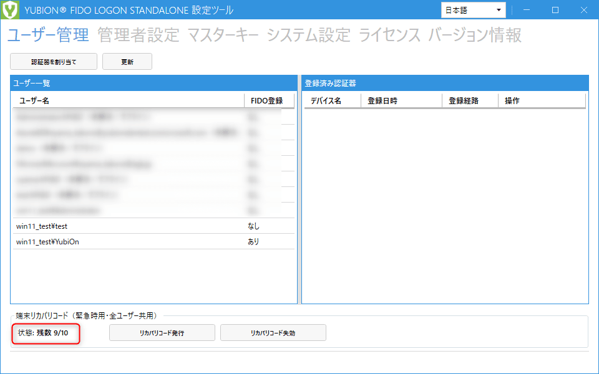Click the リカバリコード失効 button
Image resolution: width=599 pixels, height=374 pixels.
click(273, 333)
